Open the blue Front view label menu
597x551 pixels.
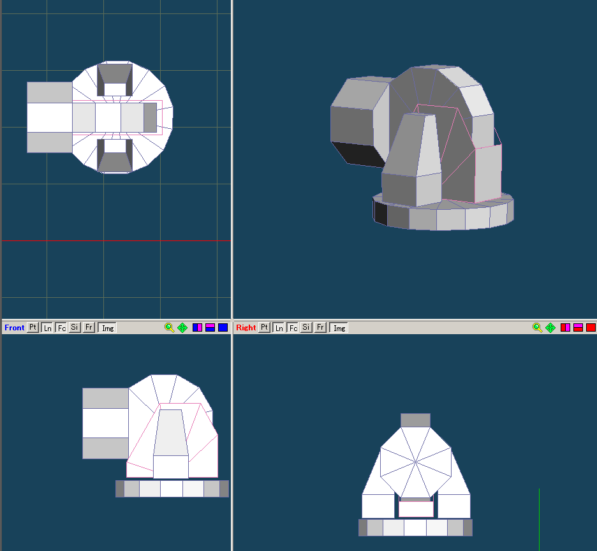[x=14, y=328]
